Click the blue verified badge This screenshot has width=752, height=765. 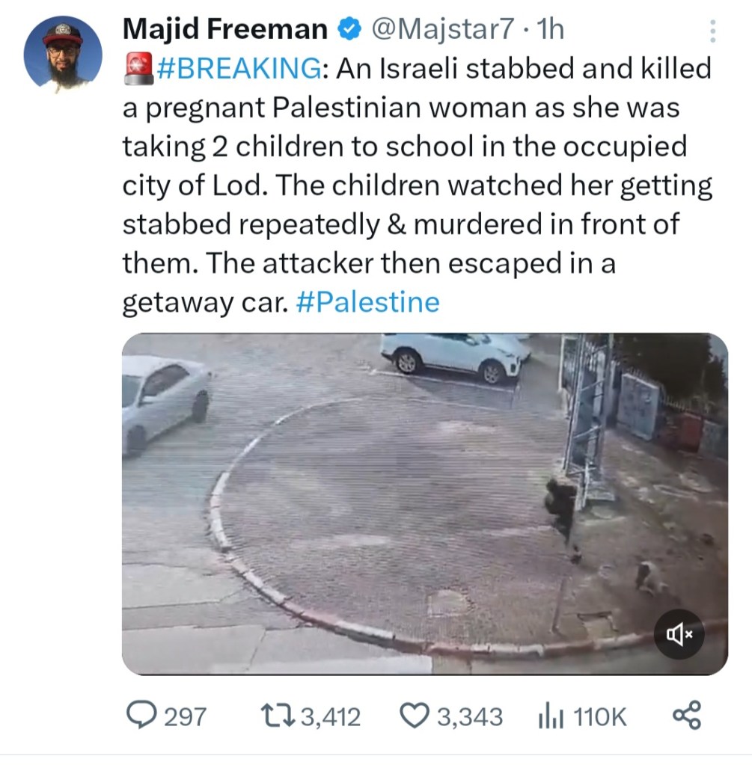tap(348, 30)
